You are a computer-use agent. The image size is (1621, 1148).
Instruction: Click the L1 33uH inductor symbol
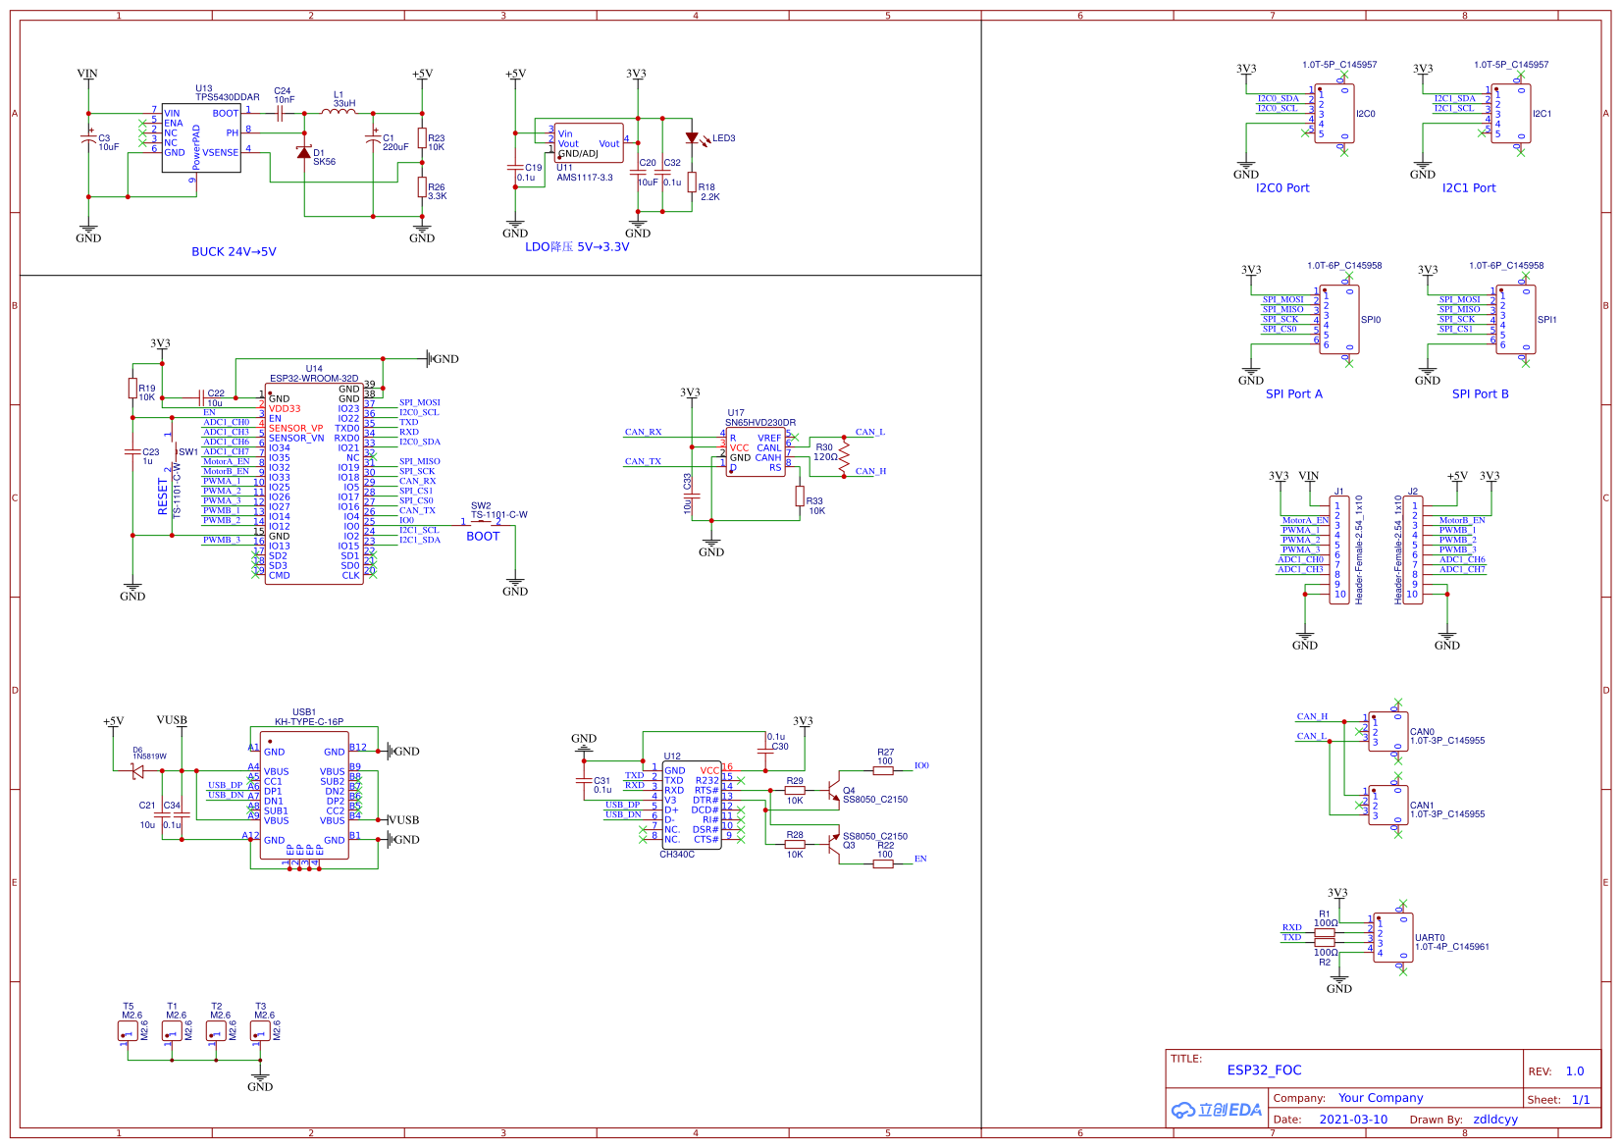339,112
